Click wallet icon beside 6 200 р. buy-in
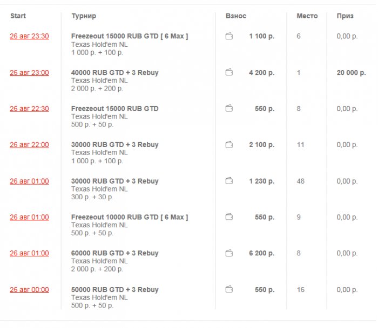 (x=229, y=254)
